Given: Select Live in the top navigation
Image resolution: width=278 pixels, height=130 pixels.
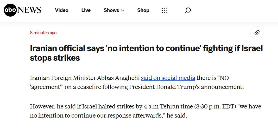Looking at the screenshot, I should [x=86, y=10].
